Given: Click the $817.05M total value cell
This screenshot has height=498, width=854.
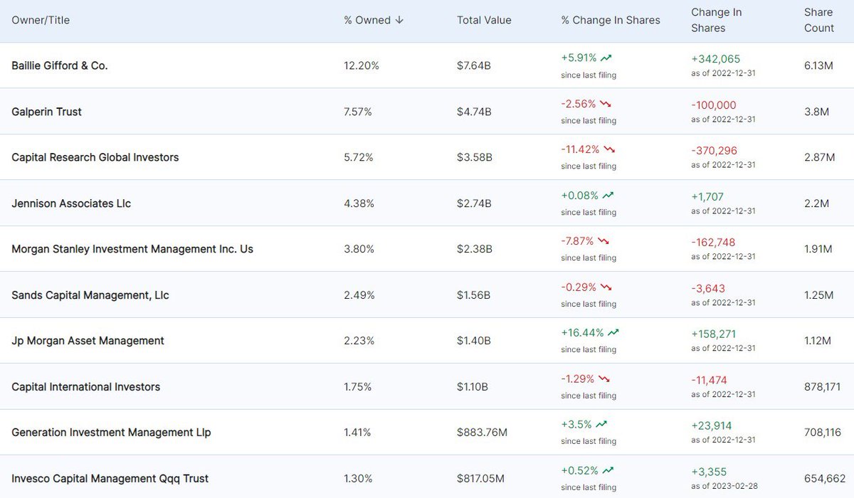Looking at the screenshot, I should (482, 479).
